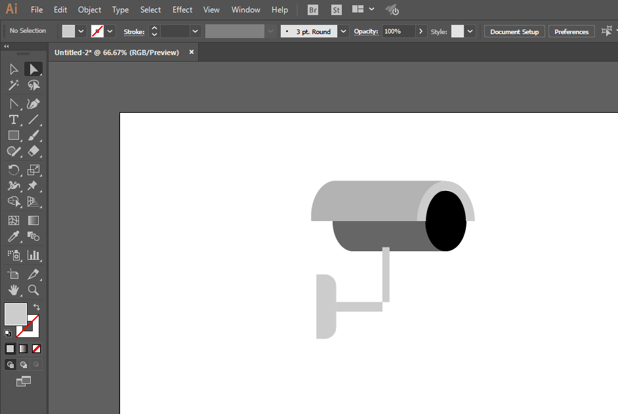Click the Stroke panel link label
This screenshot has height=414, width=618.
(134, 32)
